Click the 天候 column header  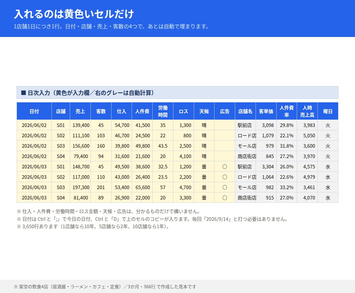click(204, 111)
